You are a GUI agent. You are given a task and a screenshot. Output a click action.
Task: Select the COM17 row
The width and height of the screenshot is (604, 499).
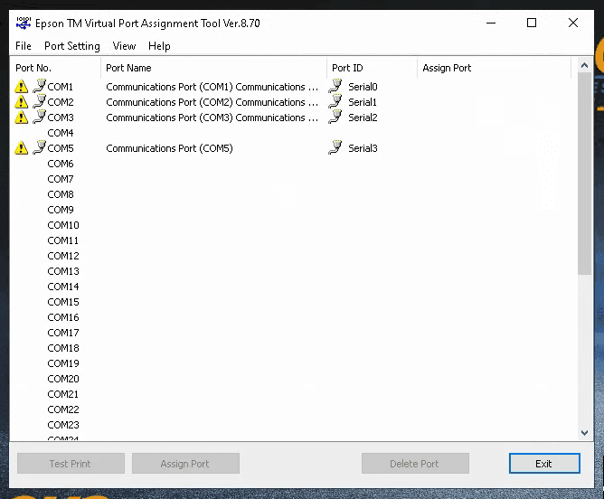pyautogui.click(x=291, y=333)
